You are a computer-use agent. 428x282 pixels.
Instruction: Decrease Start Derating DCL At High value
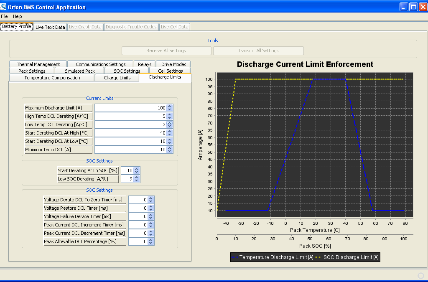(x=170, y=135)
